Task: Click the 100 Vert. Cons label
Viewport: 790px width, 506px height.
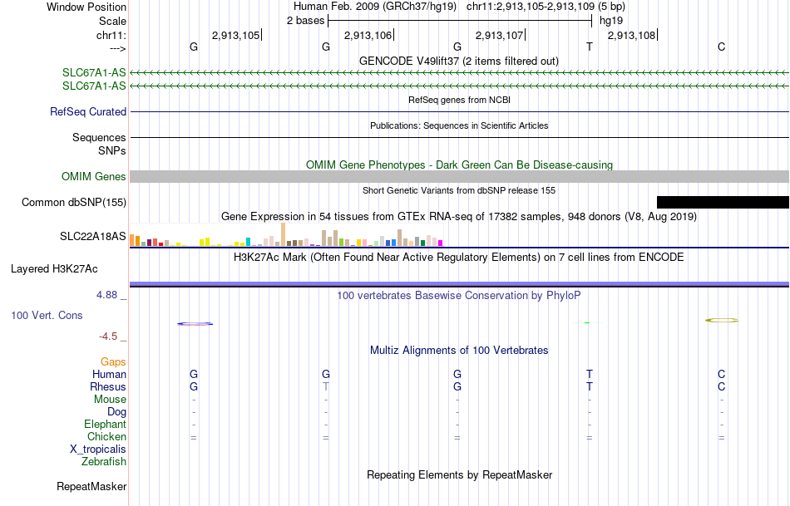Action: 47,315
